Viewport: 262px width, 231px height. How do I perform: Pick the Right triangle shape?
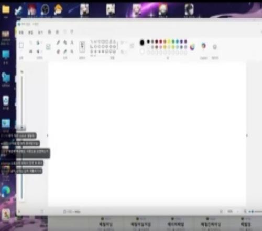coord(91,47)
